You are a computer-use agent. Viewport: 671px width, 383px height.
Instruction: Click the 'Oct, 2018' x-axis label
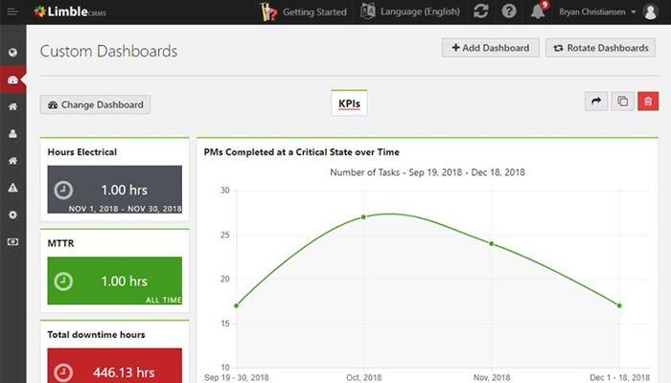click(x=363, y=377)
